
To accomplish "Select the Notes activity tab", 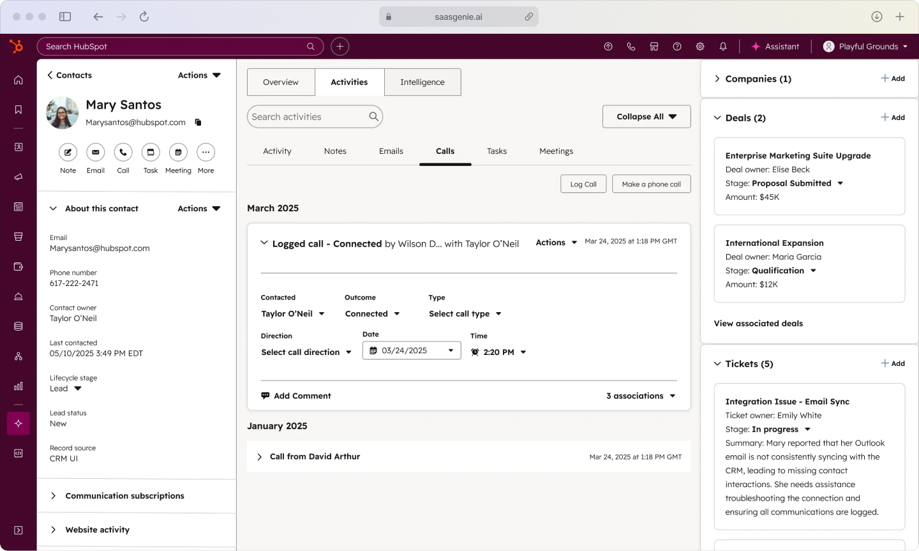I will click(x=335, y=151).
